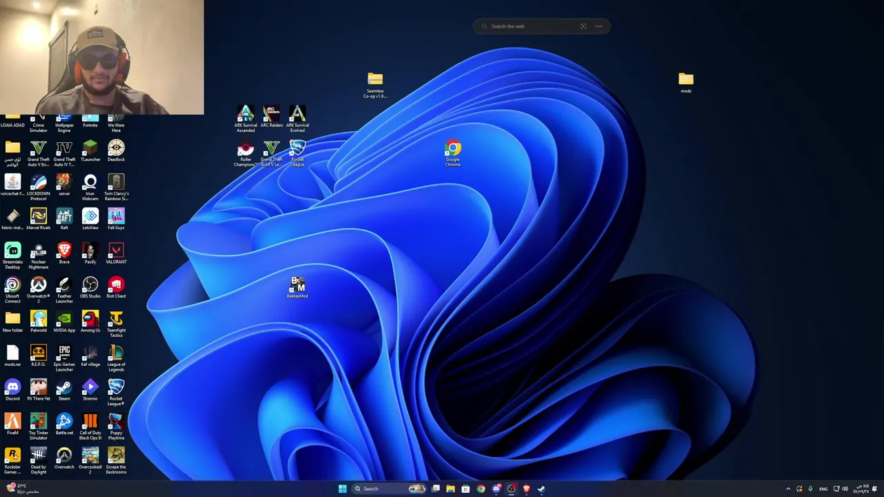Viewport: 884px width, 497px height.
Task: Launch Tom Clancy's Rainbow Six shortcut
Action: [116, 187]
